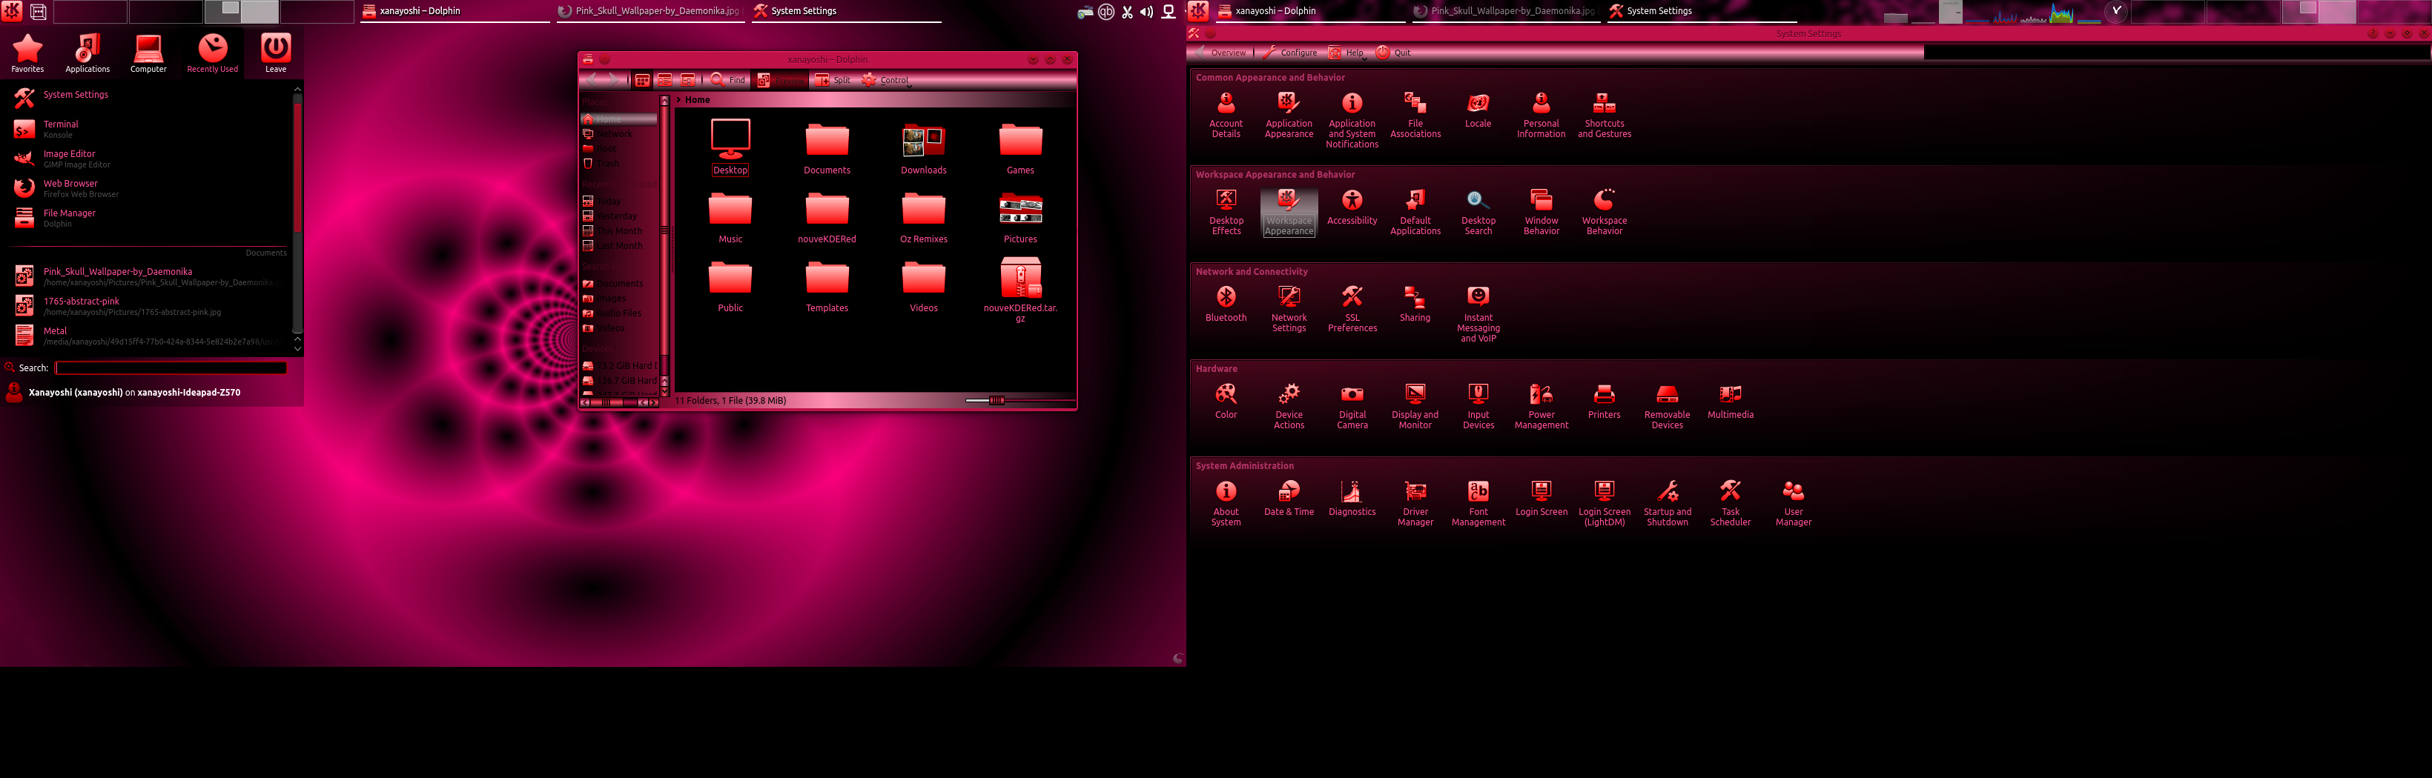Open Default Applications settings

tap(1415, 212)
